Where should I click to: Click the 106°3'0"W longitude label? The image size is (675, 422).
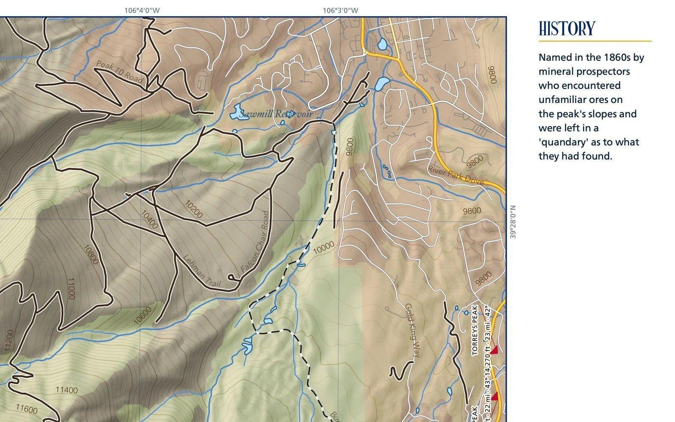click(340, 11)
